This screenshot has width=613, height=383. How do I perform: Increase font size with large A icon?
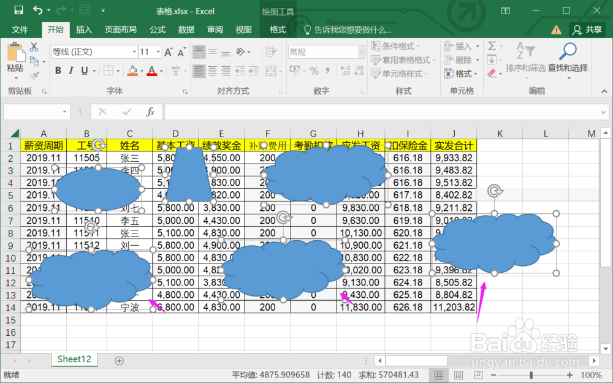(169, 52)
